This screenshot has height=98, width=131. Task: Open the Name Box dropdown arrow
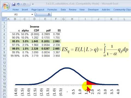[32, 14]
